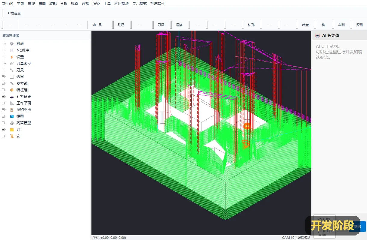Open the 应用模块 menu
367x240 pixels.
pos(122,4)
